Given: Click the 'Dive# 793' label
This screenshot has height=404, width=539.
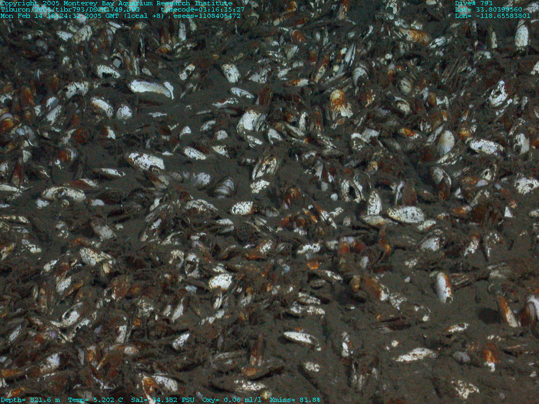Looking at the screenshot, I should click(x=474, y=4).
